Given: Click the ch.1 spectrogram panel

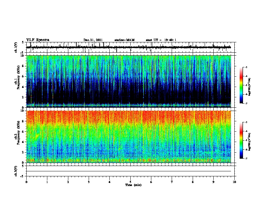Looking at the screenshot, I should [x=128, y=81].
